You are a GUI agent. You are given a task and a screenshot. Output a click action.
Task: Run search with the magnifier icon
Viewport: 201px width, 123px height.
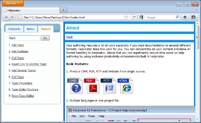177,17
